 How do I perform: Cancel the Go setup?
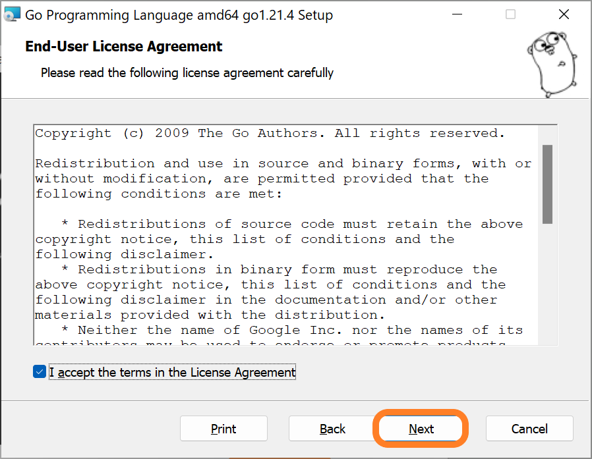(529, 429)
